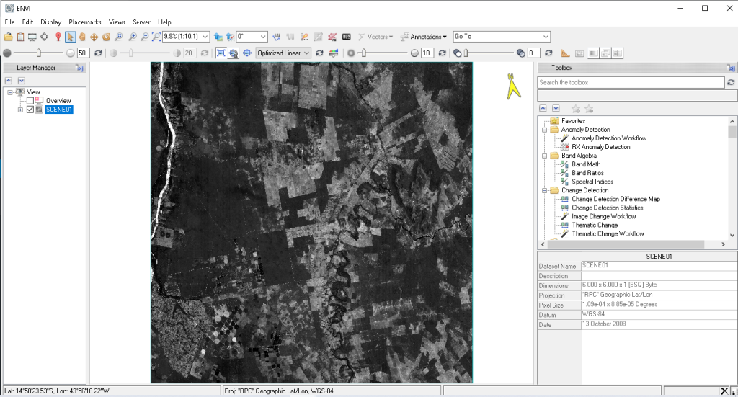Viewport: 738px width, 397px height.
Task: Launch Band Math from the toolbox
Action: point(585,164)
